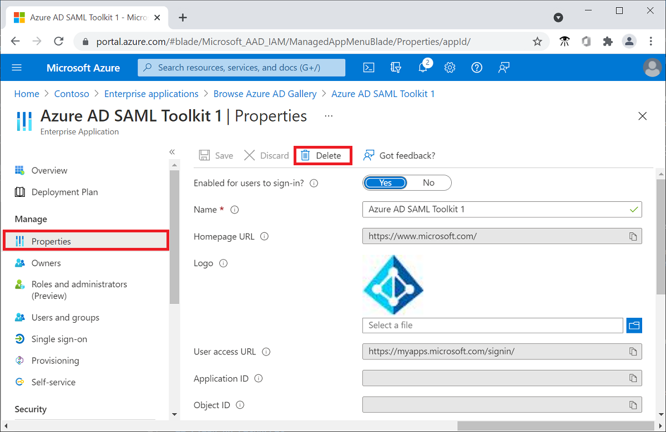
Task: Collapse the left navigation menu
Action: click(172, 151)
